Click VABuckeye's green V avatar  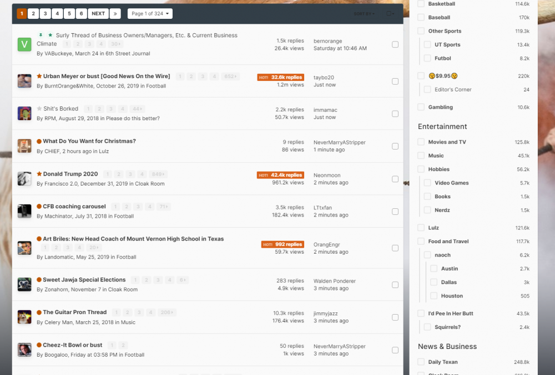(x=24, y=44)
